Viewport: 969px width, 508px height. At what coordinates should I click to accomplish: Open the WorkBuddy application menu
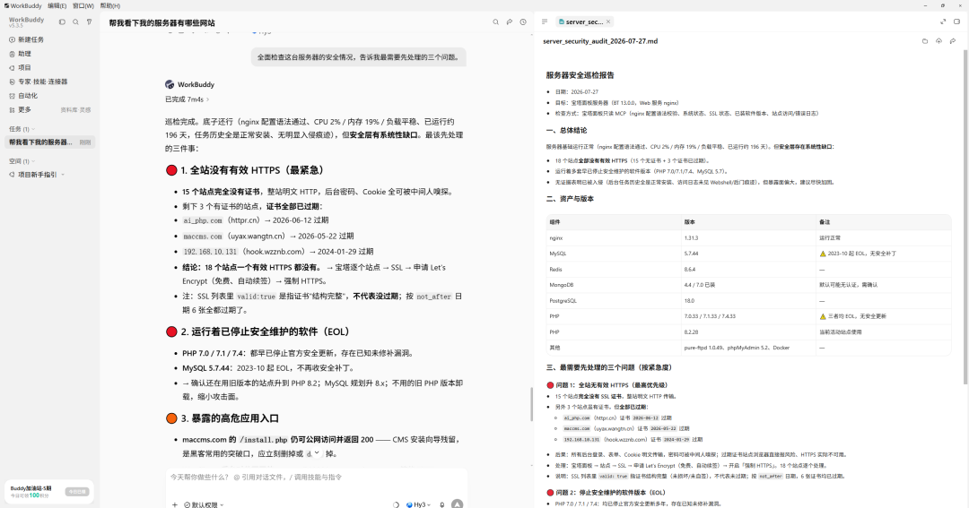point(22,5)
